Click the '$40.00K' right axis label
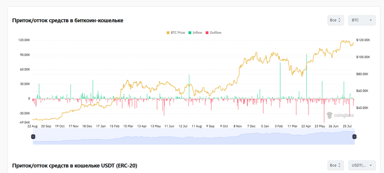Screen dimensions: 384x173 point(362,108)
